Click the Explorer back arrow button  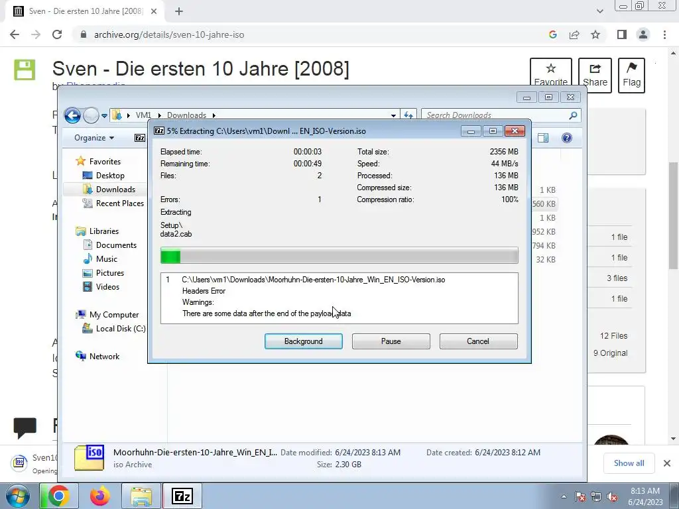tap(72, 115)
